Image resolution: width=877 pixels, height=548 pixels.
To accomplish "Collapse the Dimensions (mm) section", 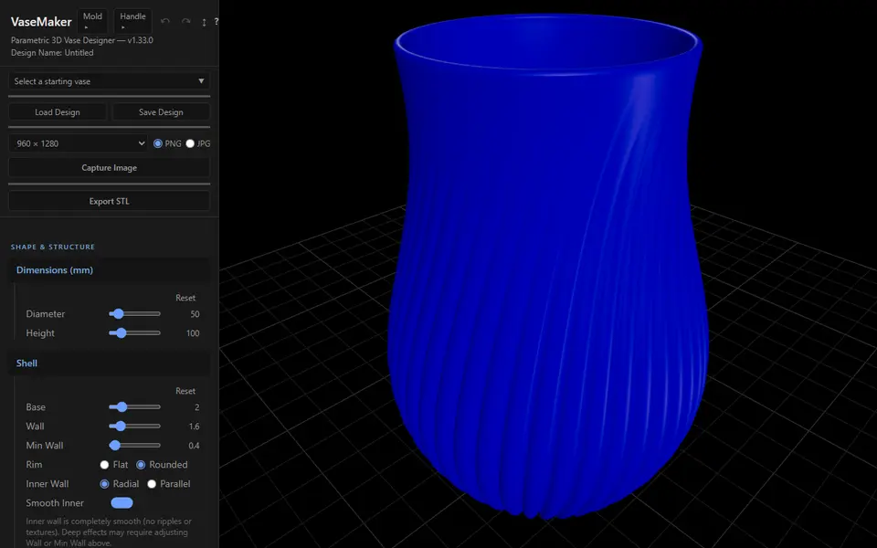I will point(109,270).
